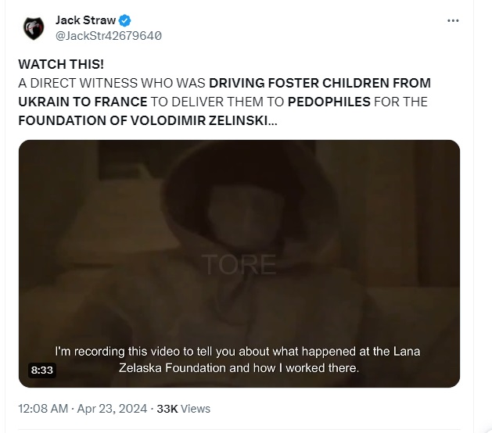Image resolution: width=492 pixels, height=433 pixels.
Task: Click the DRIVING FOSTER CHILDREN FROM text
Action: point(320,83)
